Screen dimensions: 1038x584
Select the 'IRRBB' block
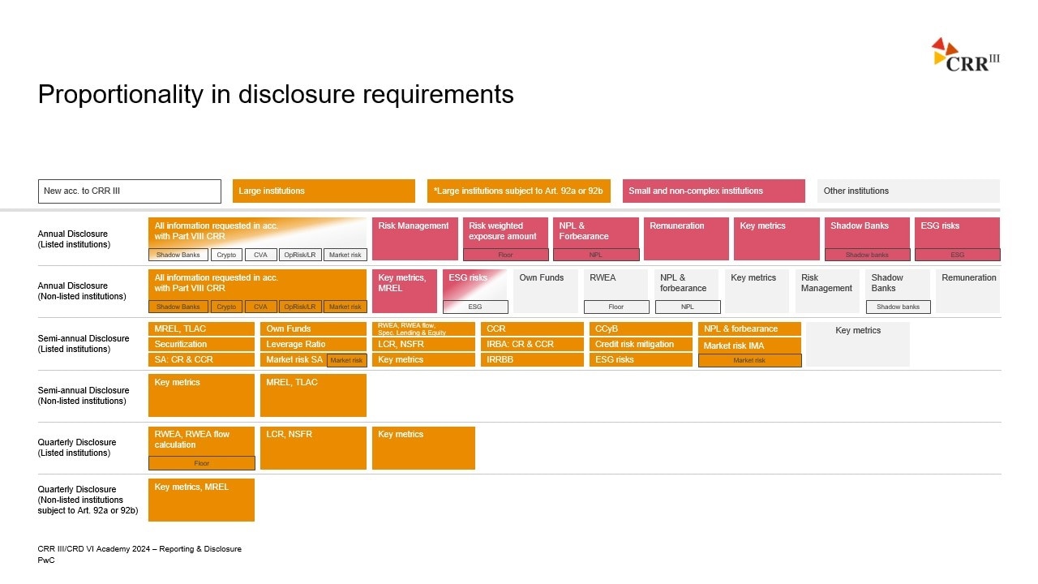(x=532, y=360)
